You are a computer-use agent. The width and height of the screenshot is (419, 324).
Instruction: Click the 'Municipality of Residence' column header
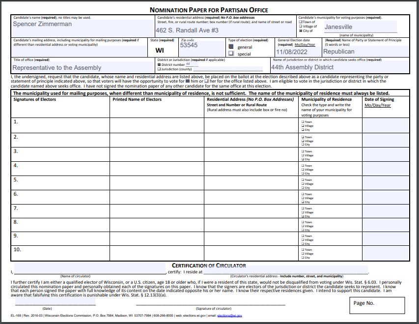coord(327,99)
